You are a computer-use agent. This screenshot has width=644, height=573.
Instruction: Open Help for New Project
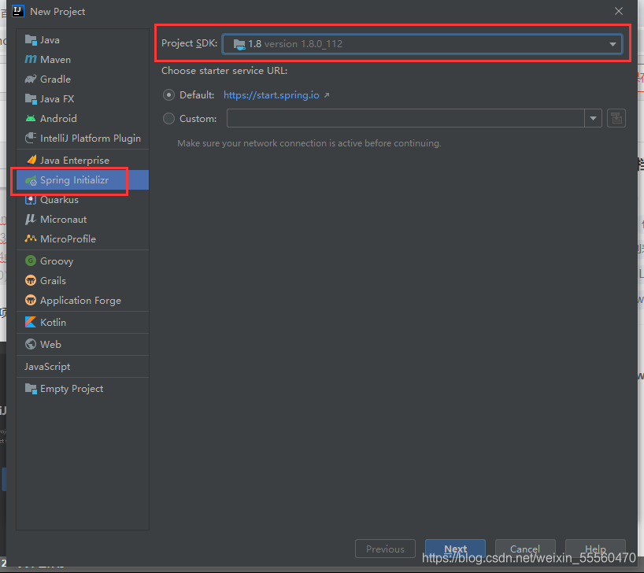click(x=595, y=549)
